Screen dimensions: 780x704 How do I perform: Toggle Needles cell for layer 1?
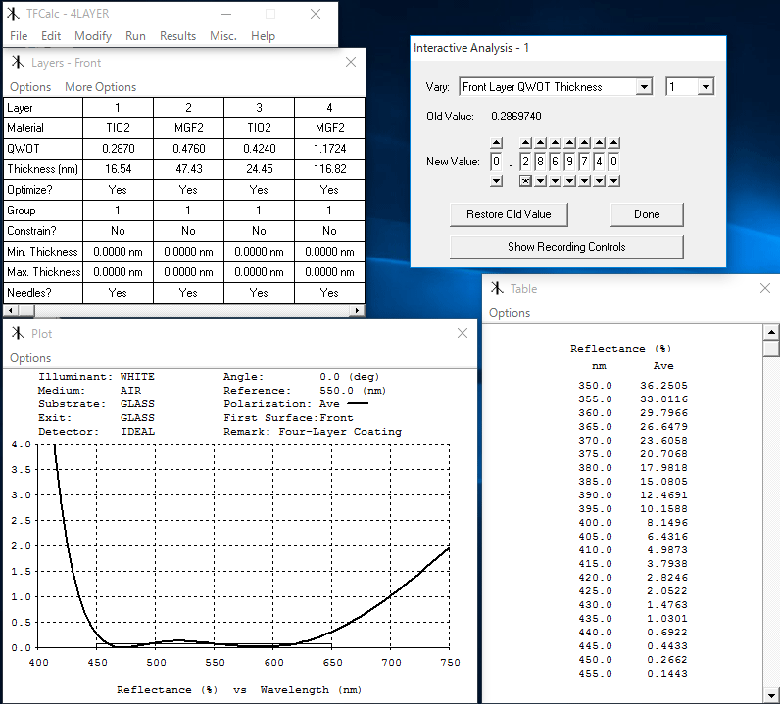pos(118,293)
